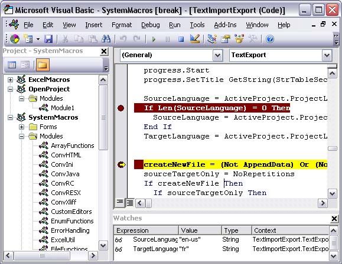Open the Insert object dropdown arrow

(x=38, y=39)
